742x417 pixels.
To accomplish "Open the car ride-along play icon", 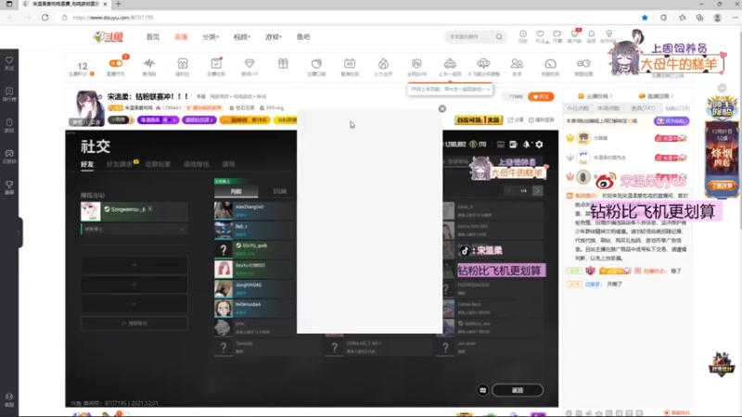I will coord(450,63).
